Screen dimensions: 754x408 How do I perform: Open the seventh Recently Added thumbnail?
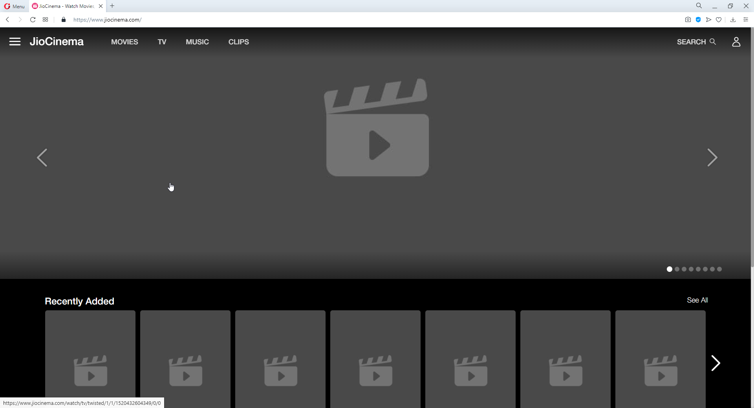click(x=661, y=359)
